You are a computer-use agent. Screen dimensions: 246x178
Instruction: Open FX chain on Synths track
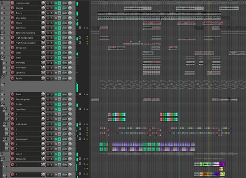(56, 78)
